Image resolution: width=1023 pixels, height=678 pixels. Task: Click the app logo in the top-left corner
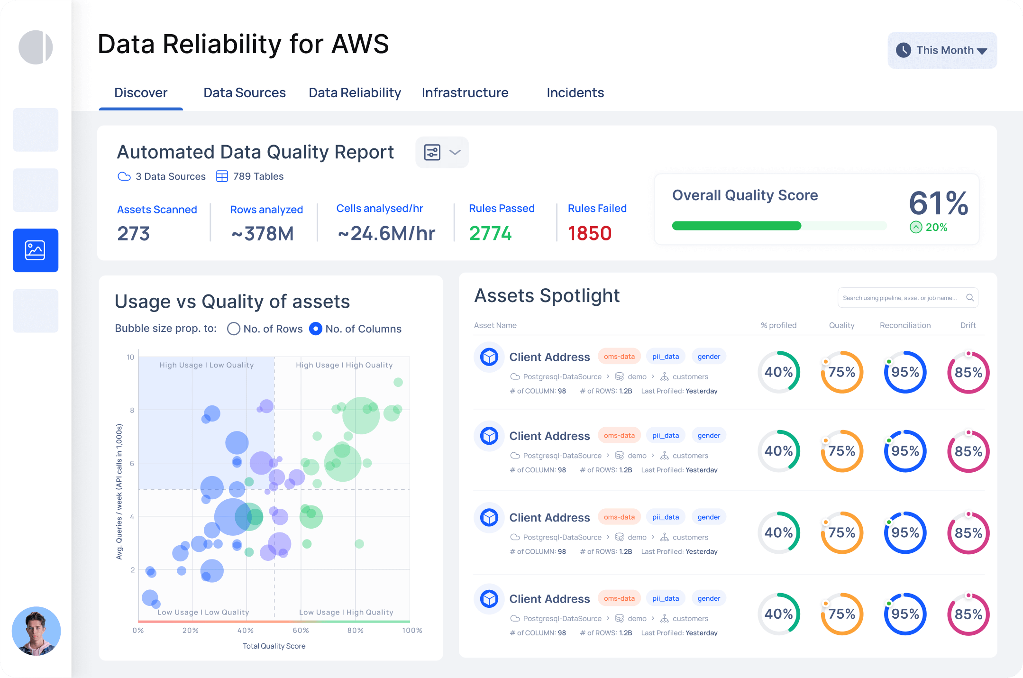[36, 47]
